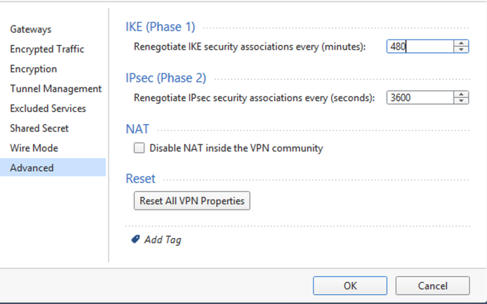This screenshot has width=487, height=304.
Task: Decrease IKE renegotiation minutes with down arrow
Action: pyautogui.click(x=461, y=50)
